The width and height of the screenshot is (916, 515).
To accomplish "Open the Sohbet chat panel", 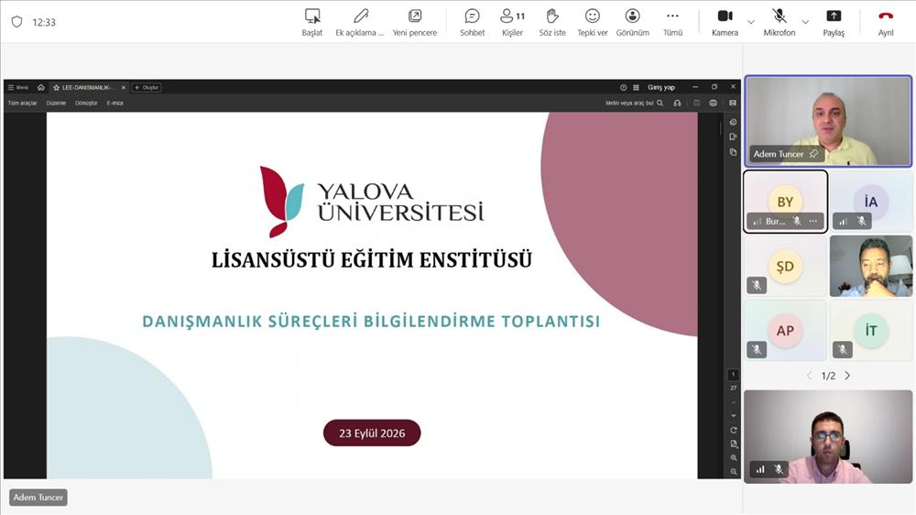I will point(472,22).
